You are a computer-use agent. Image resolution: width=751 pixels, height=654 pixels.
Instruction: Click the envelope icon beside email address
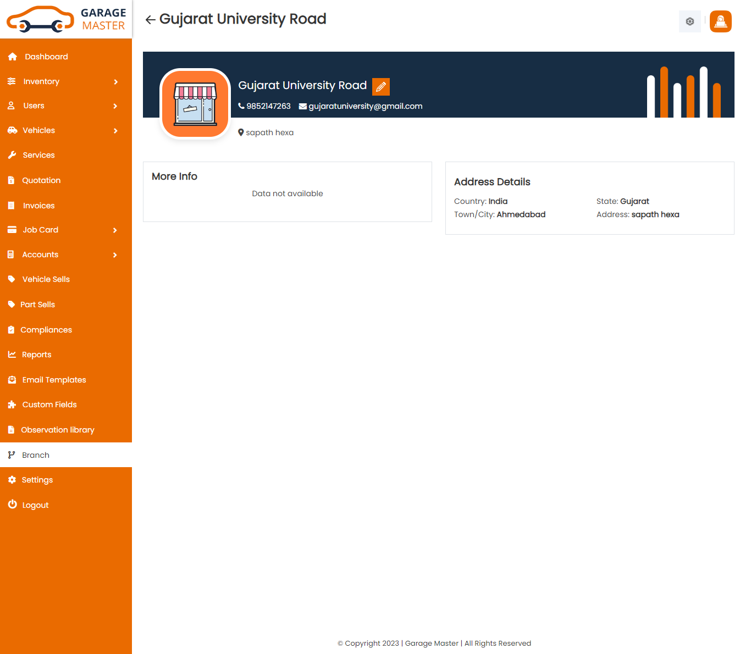tap(302, 107)
